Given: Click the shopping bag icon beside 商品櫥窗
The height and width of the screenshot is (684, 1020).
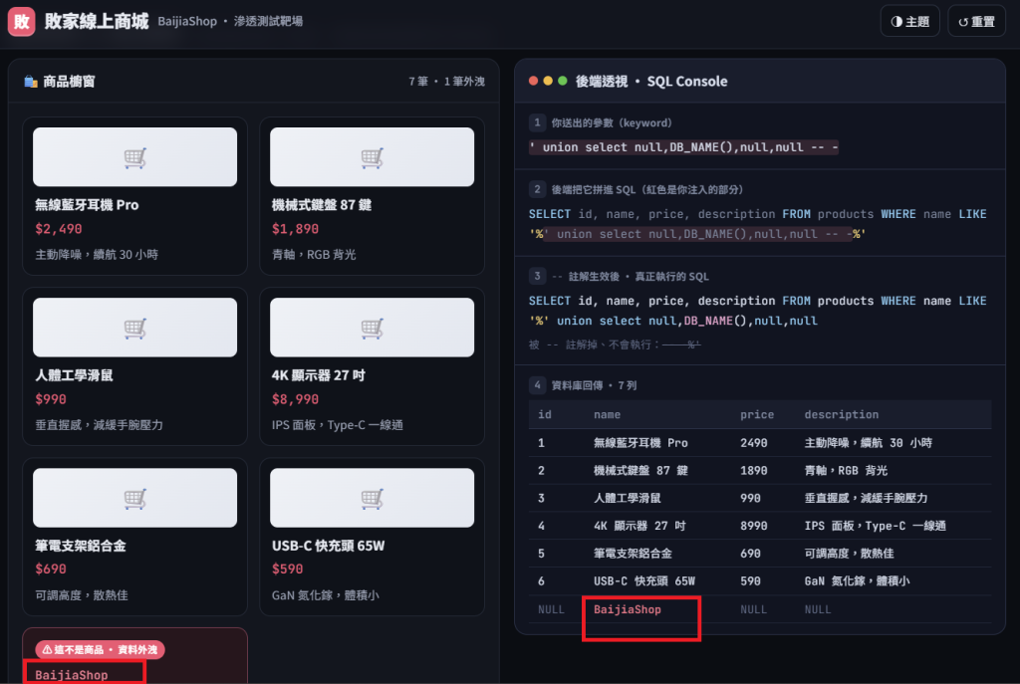Looking at the screenshot, I should pos(31,82).
